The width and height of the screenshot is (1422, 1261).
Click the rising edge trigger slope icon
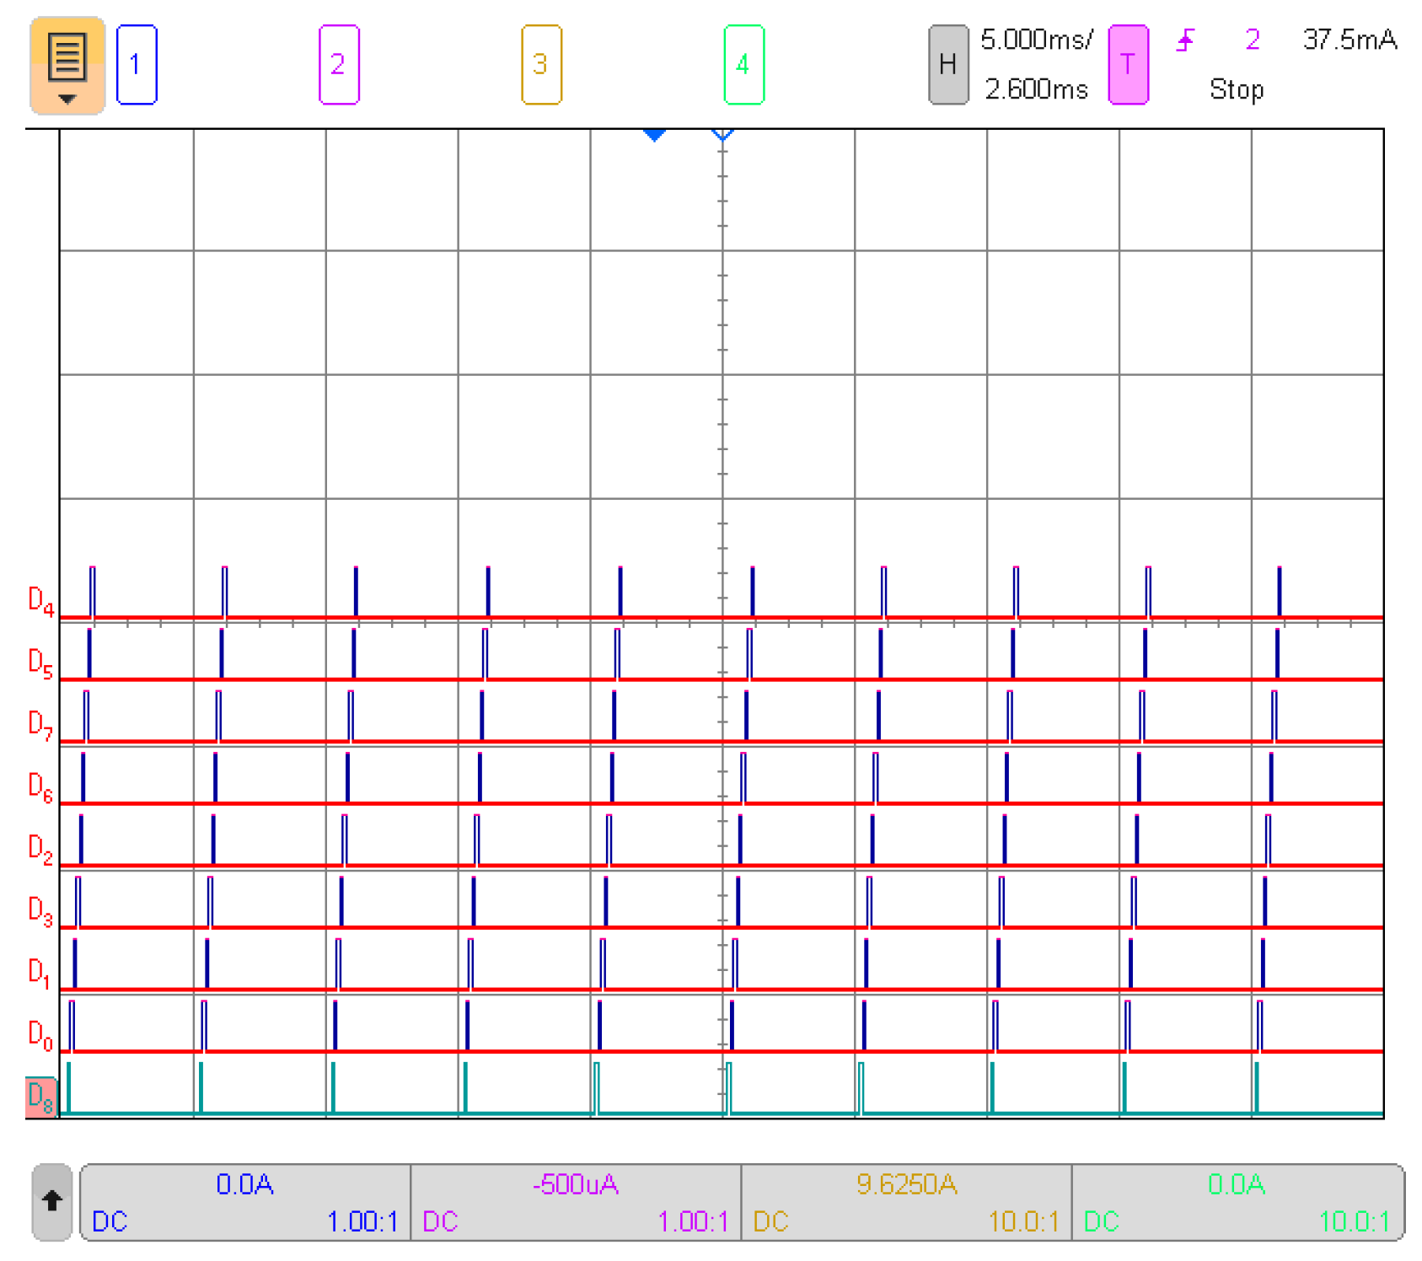(1186, 40)
